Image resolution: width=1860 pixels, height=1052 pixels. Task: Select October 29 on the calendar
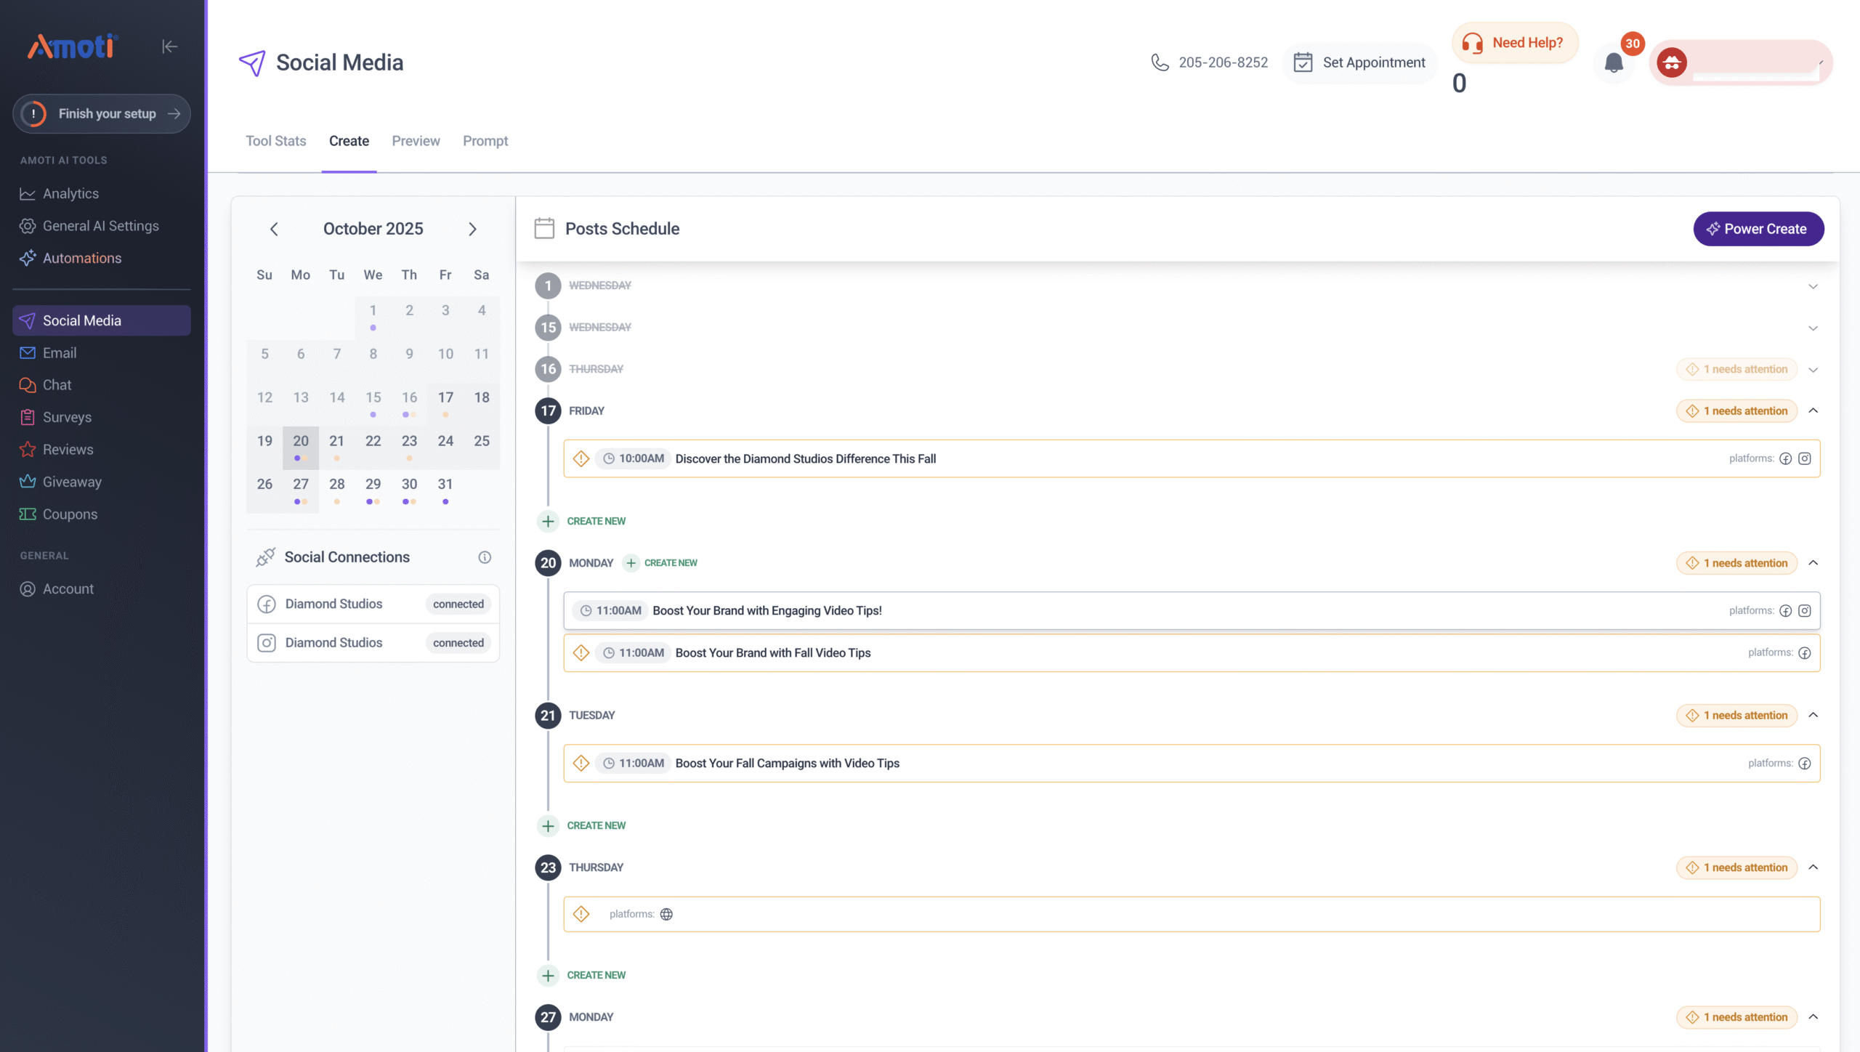373,485
